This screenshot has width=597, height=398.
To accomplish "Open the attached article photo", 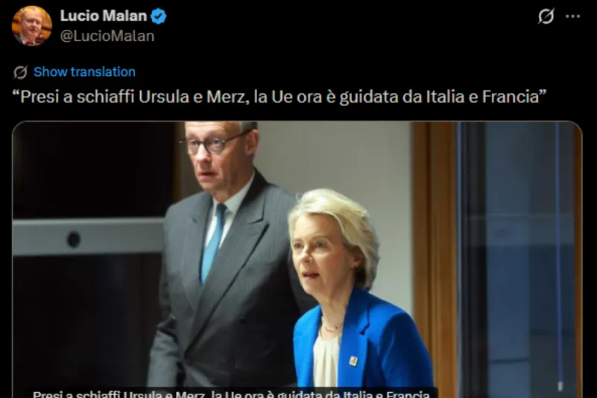I will [x=297, y=259].
